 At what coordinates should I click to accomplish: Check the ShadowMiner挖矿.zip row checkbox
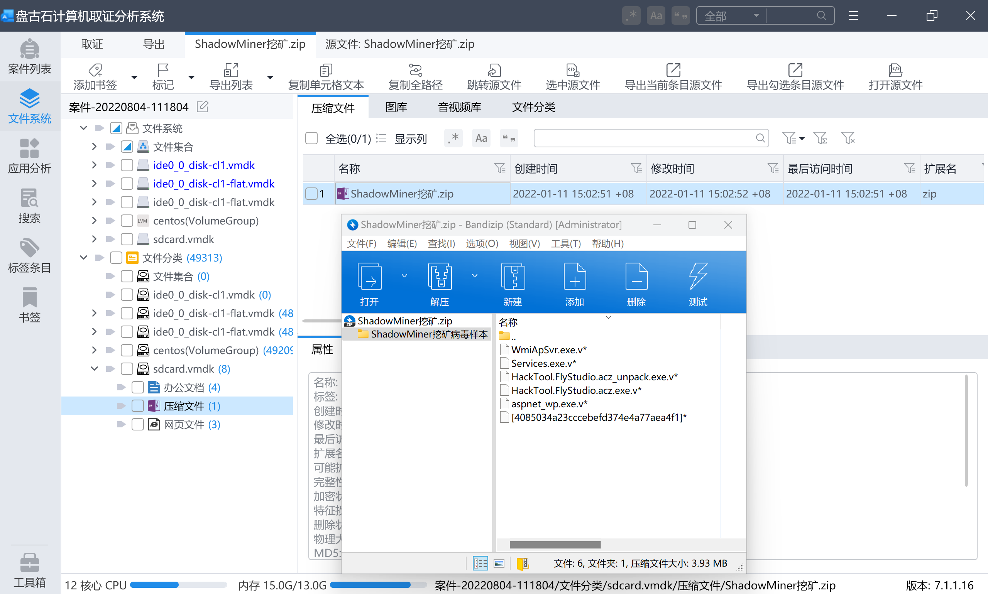click(x=311, y=194)
